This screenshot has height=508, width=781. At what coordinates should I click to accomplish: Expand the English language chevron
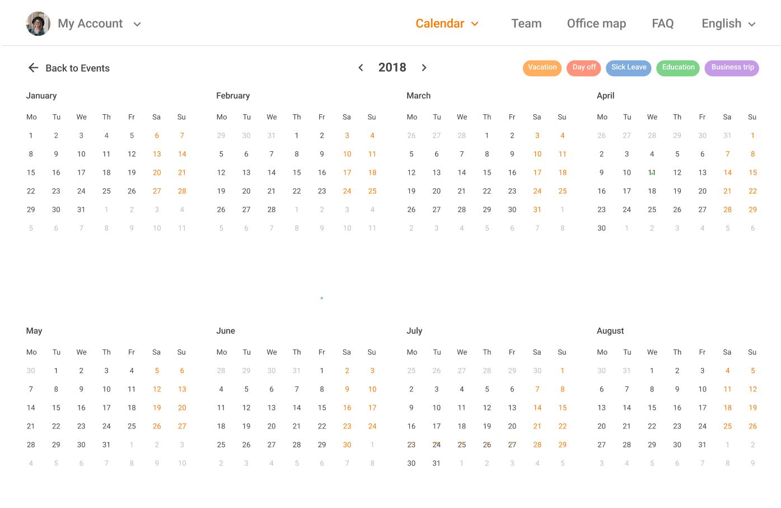752,24
